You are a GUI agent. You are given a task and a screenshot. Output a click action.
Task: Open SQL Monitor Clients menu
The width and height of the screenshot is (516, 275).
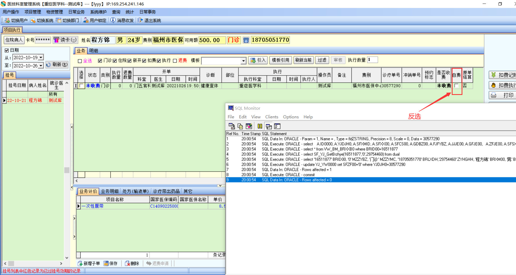(272, 117)
